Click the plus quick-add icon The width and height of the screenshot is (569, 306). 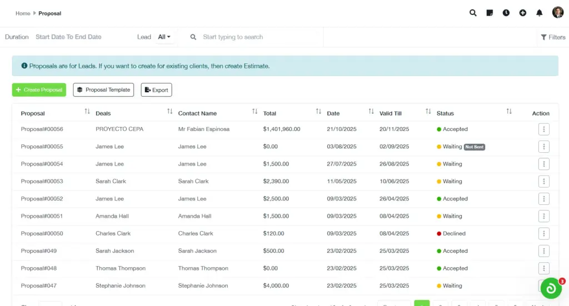tap(523, 13)
